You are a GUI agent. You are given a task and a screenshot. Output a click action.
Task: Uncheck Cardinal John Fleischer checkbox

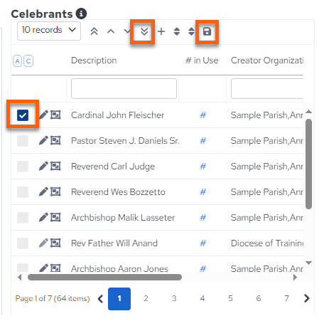(x=23, y=115)
